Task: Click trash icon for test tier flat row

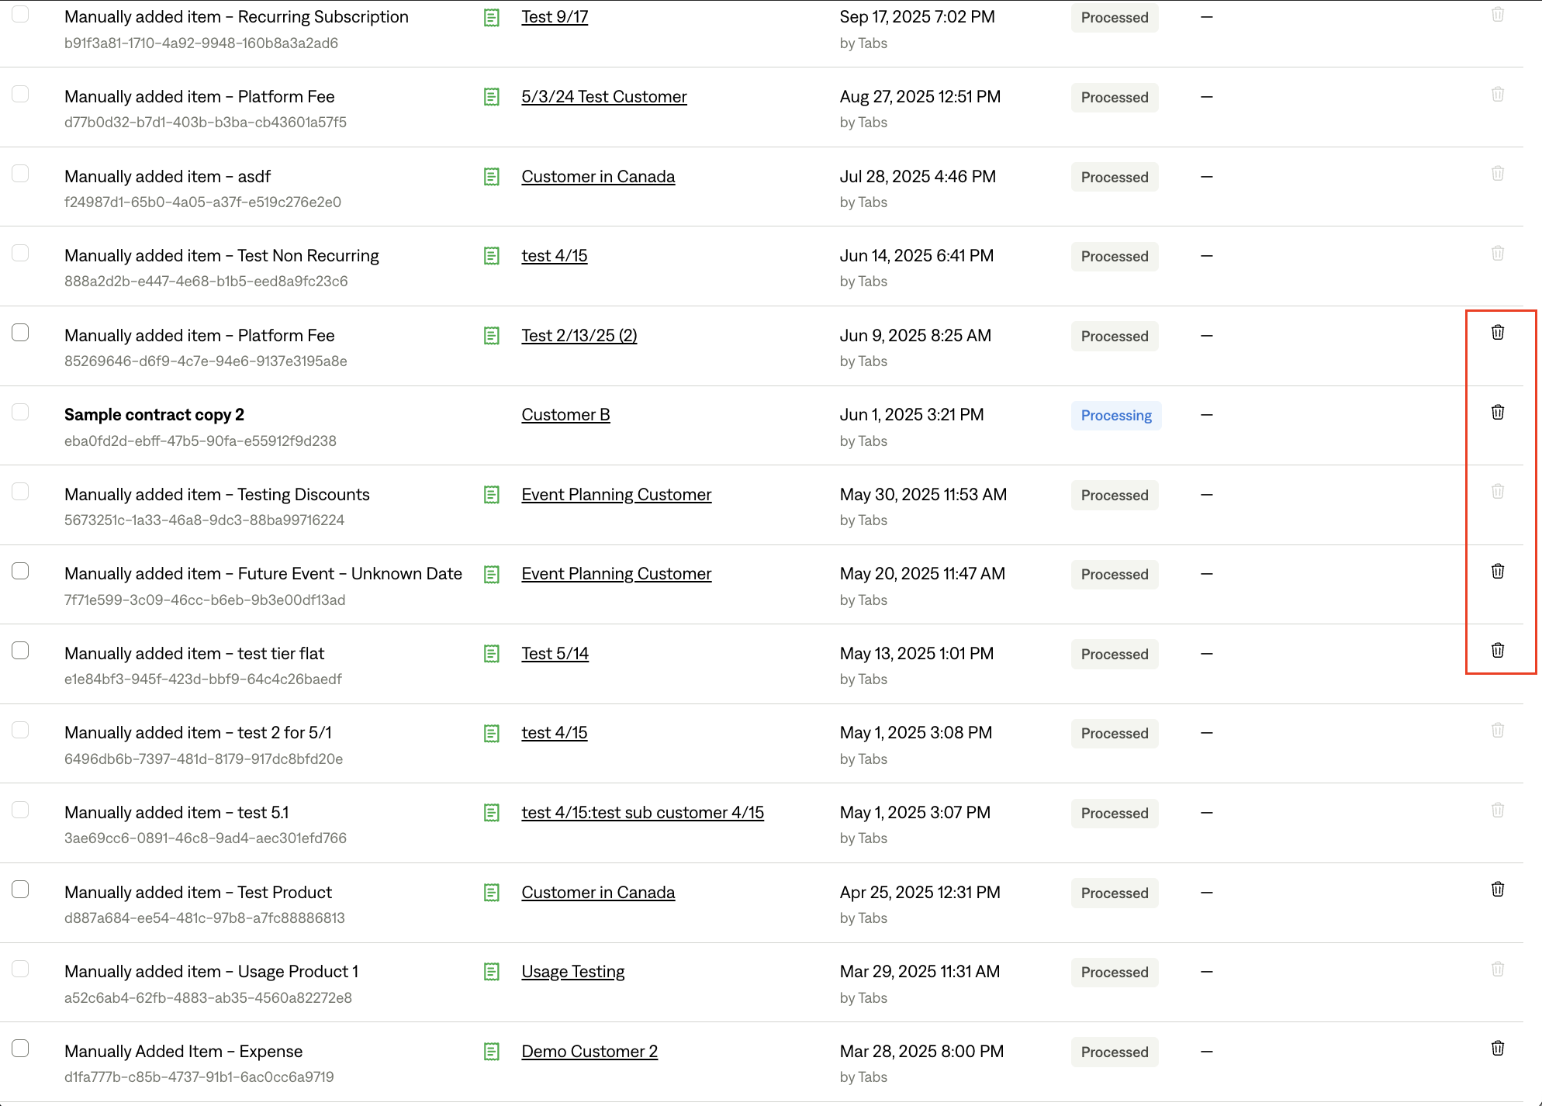Action: [x=1497, y=651]
